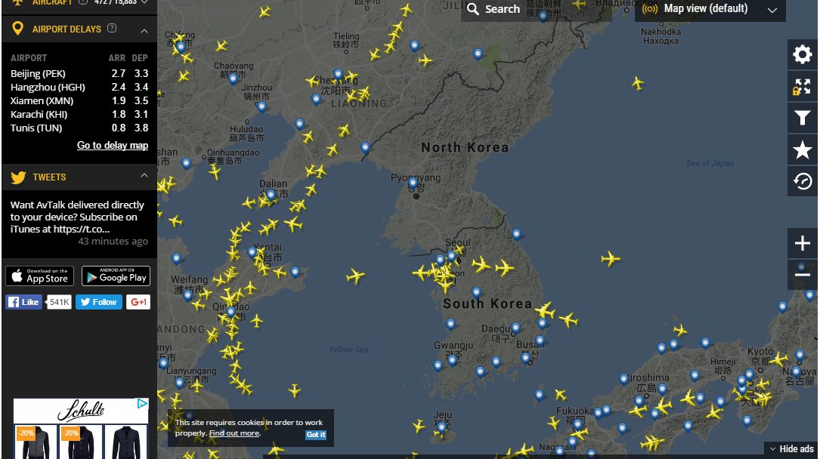The height and width of the screenshot is (459, 820).
Task: Click the ARR column header
Action: tap(116, 58)
